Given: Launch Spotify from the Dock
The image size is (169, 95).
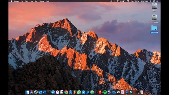Looking at the screenshot, I should click(105, 92).
